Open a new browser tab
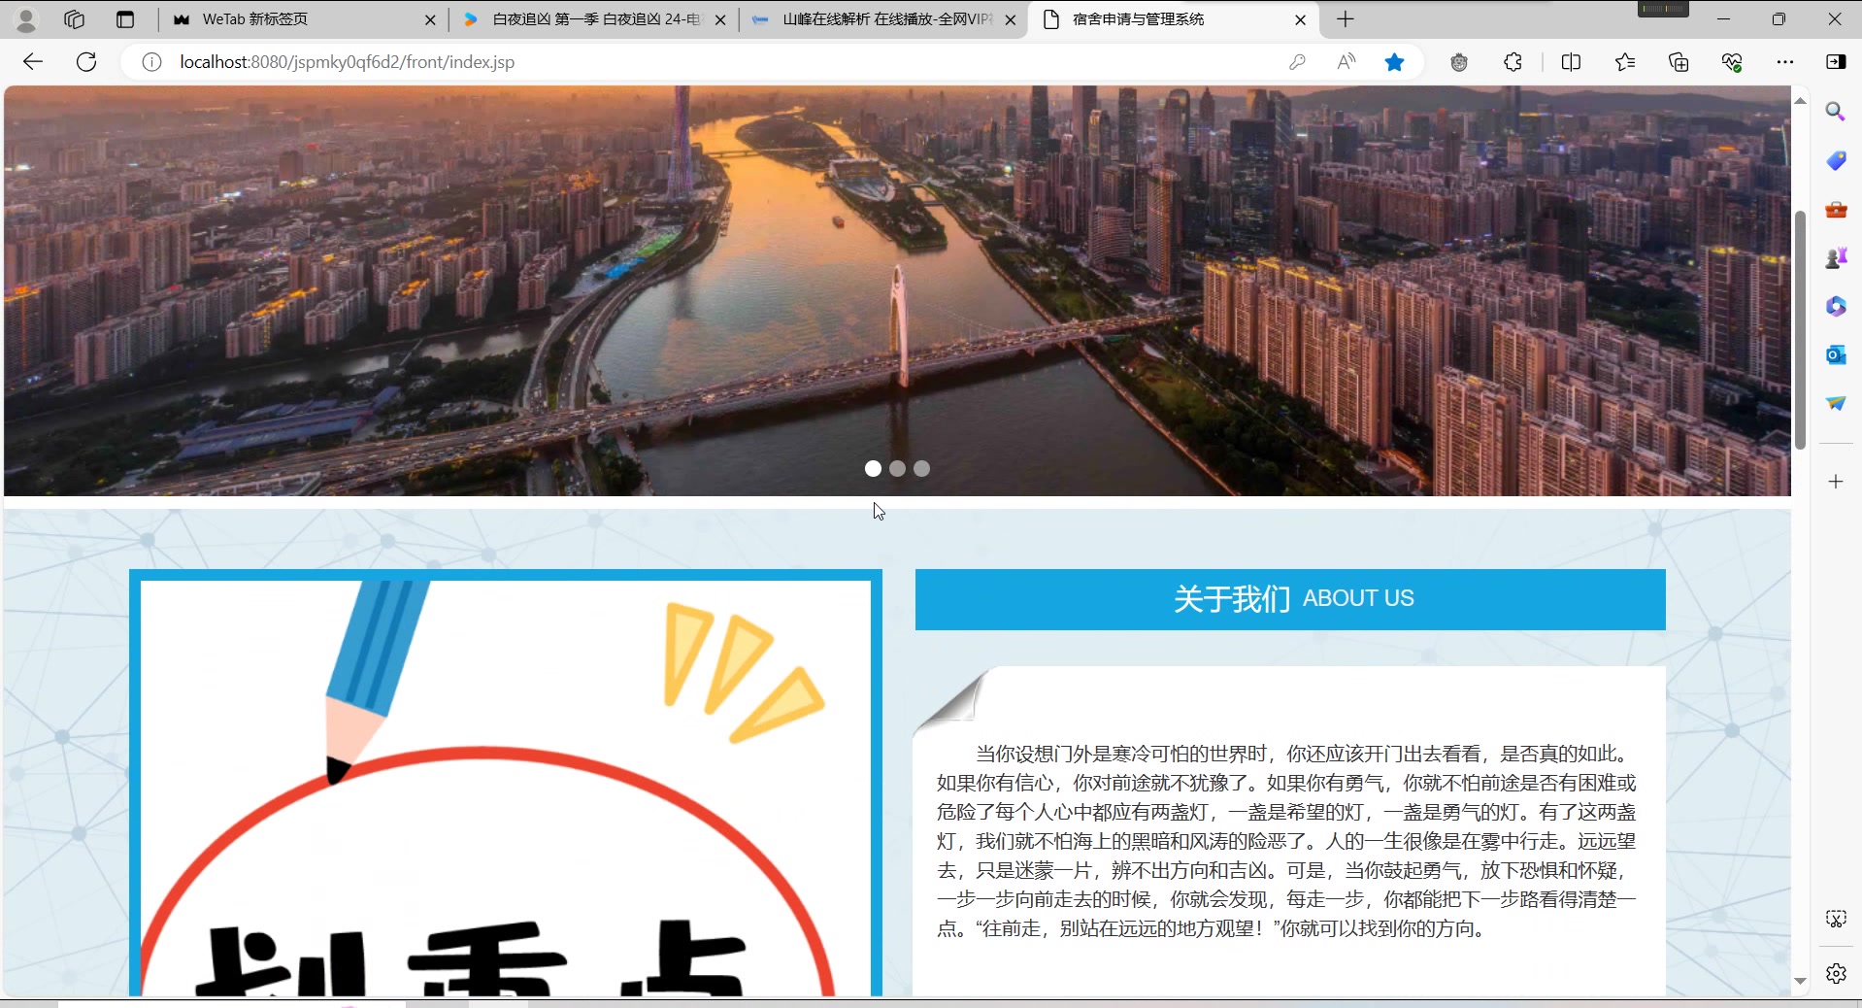 click(1346, 19)
